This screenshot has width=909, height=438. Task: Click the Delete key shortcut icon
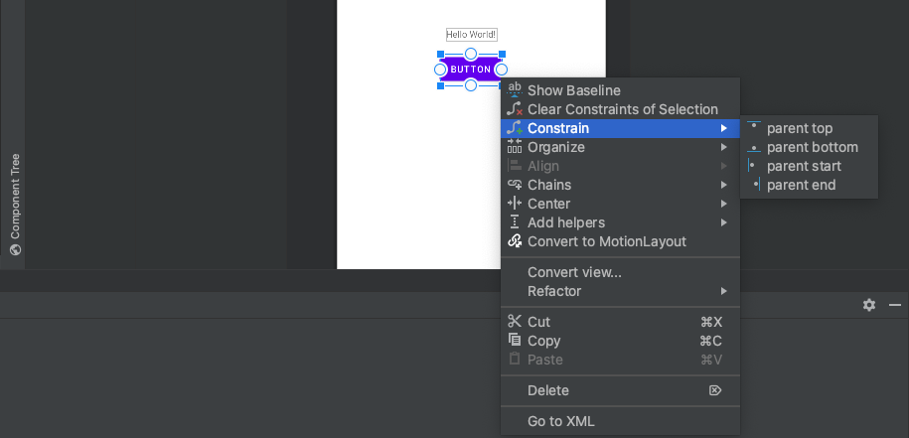(715, 390)
